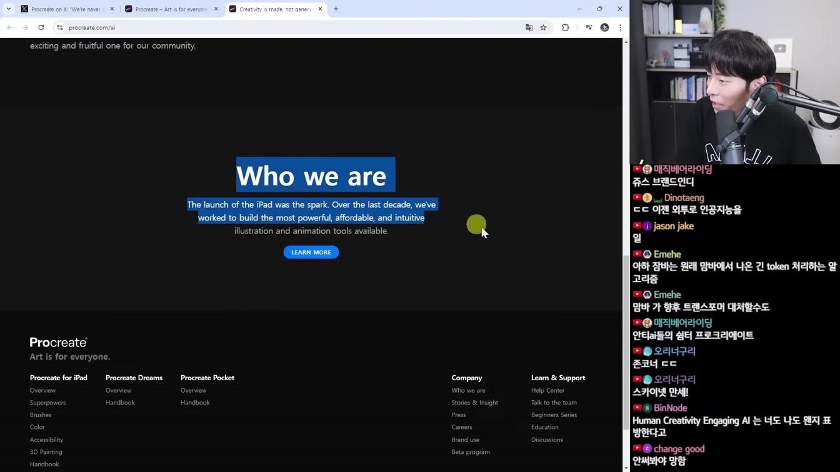
Task: Click the procreate.com/ai address bar
Action: point(294,27)
